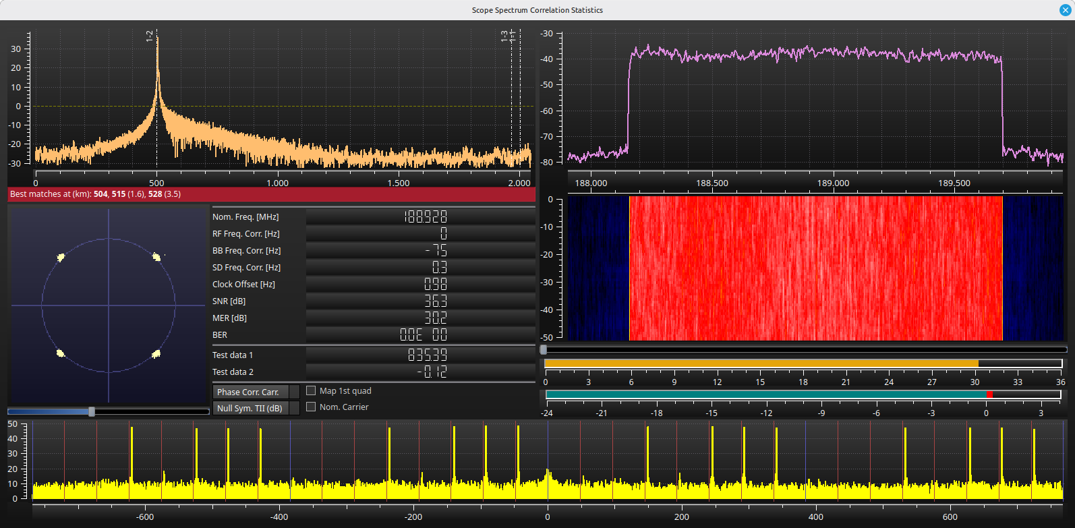
Task: Expand the arrow beside Null Sym. TII (dB)
Action: click(294, 408)
